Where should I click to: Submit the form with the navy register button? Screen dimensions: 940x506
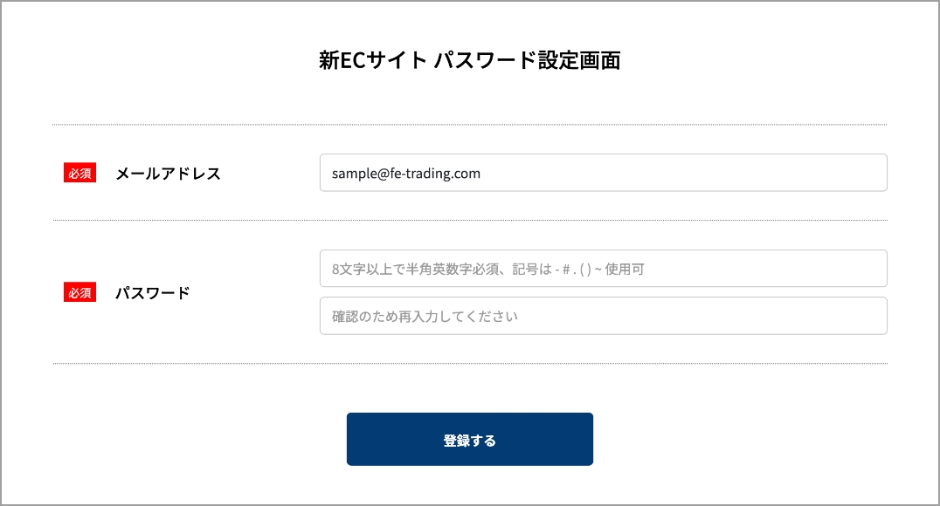pos(469,440)
